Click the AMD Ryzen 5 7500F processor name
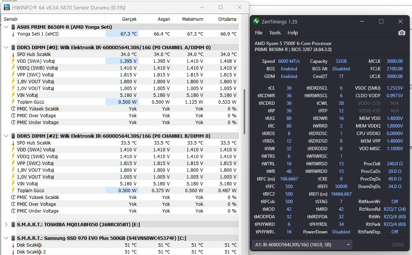Image resolution: width=412 pixels, height=255 pixels. 293,44
